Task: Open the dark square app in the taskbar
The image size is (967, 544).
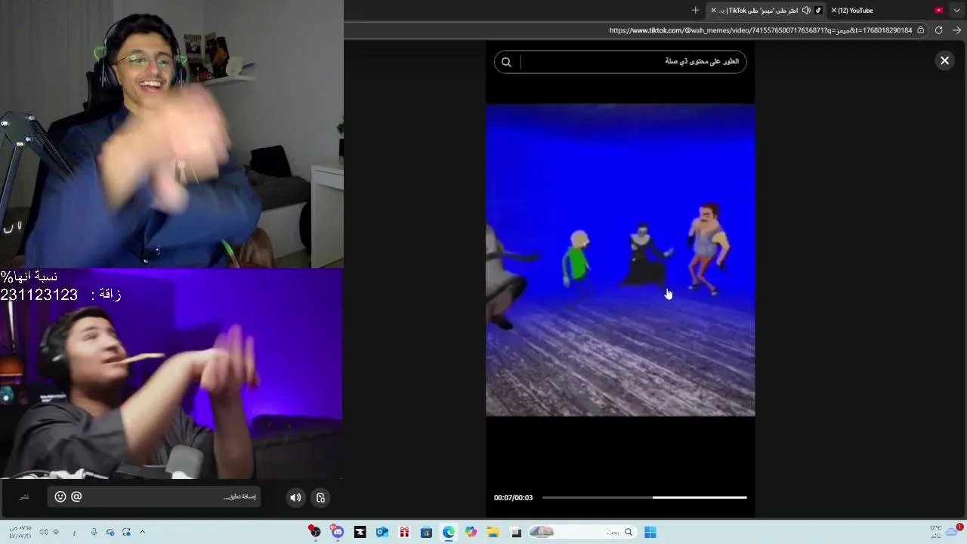Action: pos(516,532)
